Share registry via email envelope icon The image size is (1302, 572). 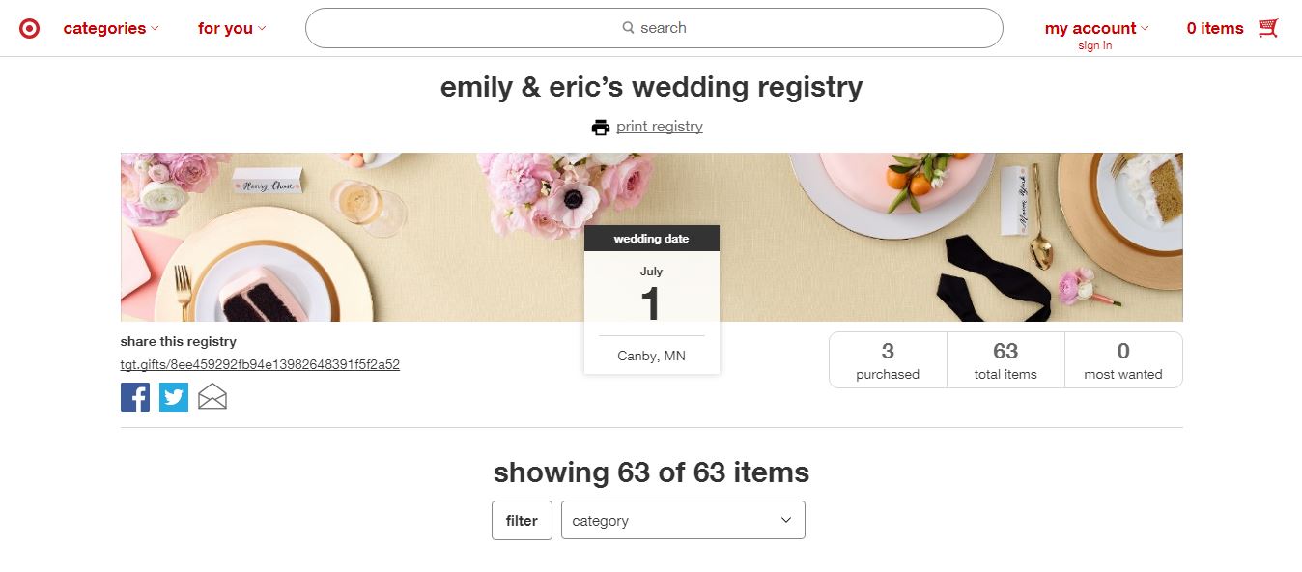(x=212, y=397)
